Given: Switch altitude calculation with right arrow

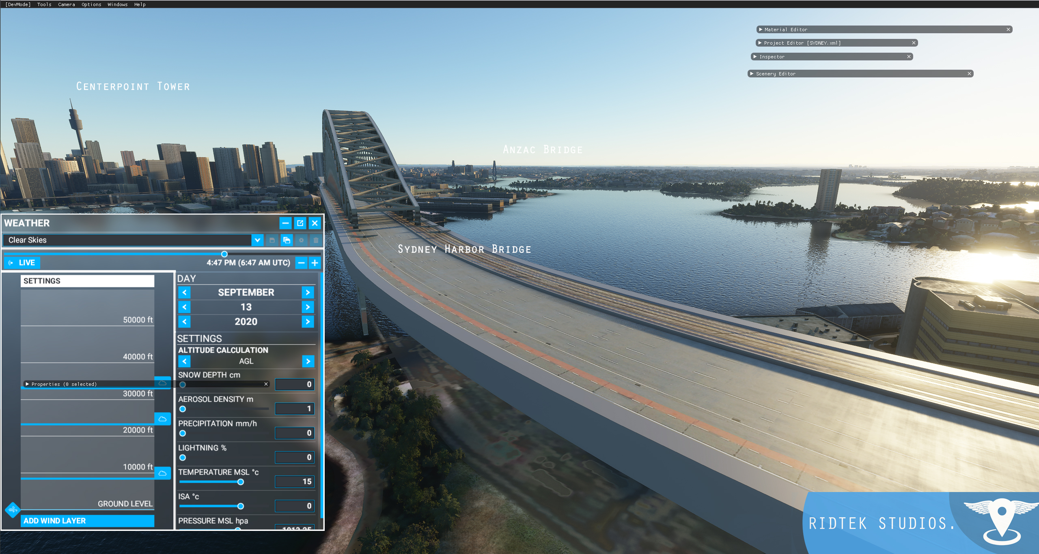Looking at the screenshot, I should click(308, 361).
